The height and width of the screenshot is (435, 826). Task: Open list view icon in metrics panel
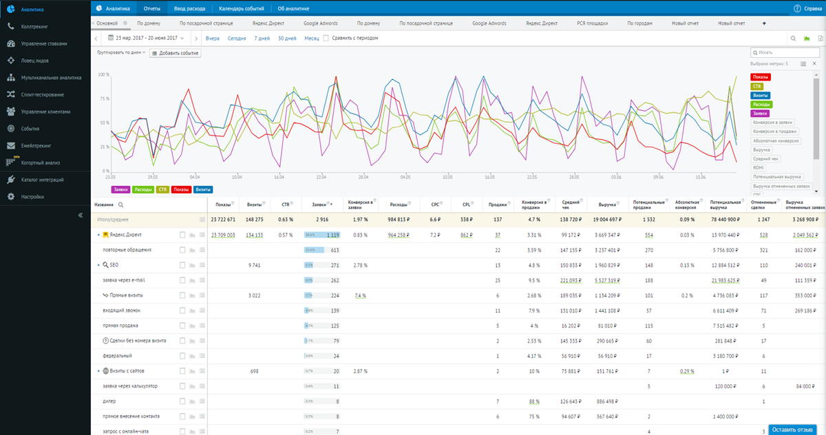(x=803, y=63)
